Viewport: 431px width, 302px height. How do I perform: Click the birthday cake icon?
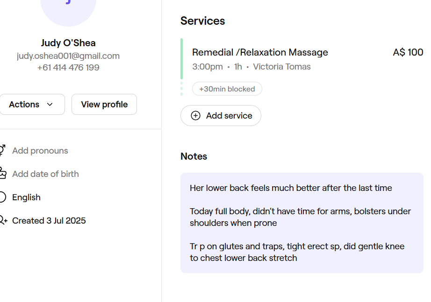[x=2, y=174]
